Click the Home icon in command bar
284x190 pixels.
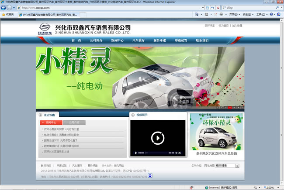pos(197,14)
